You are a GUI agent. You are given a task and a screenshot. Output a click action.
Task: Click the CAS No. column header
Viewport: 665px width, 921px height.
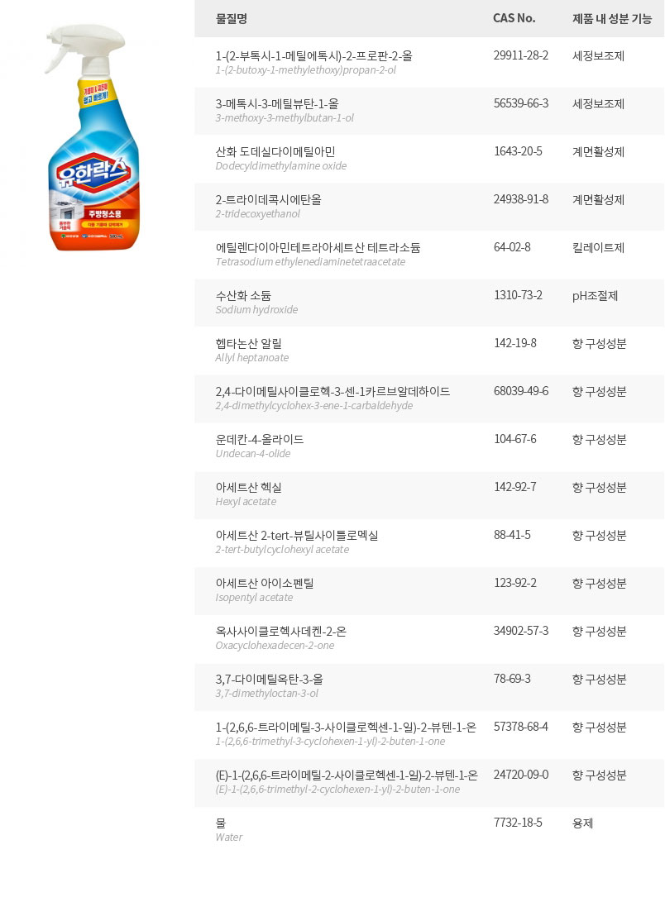(x=514, y=18)
